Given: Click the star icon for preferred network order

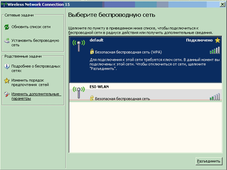Looking at the screenshot, I should point(7,80).
